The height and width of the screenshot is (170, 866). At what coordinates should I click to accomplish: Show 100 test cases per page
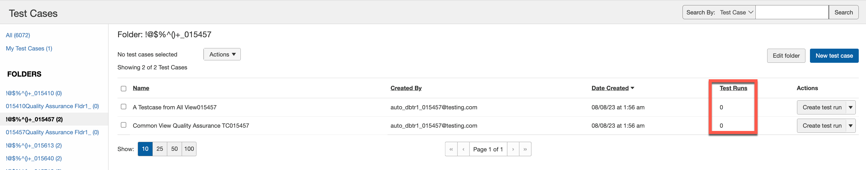(189, 149)
